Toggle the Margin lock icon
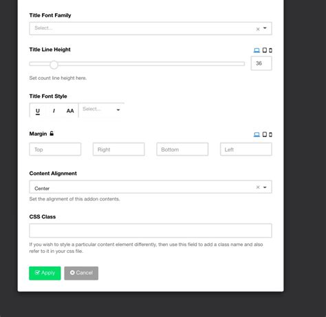 pos(52,133)
